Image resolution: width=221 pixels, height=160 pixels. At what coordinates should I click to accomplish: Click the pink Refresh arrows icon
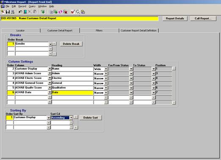pos(61,12)
